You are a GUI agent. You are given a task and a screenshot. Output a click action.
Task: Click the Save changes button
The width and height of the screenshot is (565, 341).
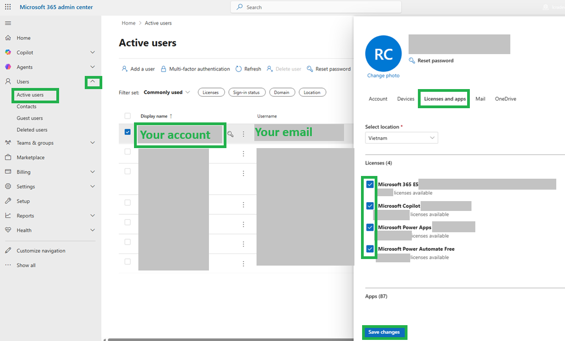pos(384,332)
